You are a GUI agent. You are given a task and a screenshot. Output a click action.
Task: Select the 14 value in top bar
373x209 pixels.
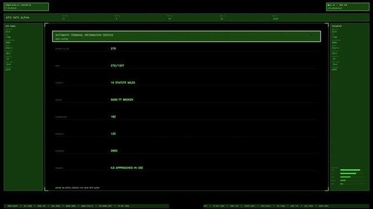click(169, 19)
